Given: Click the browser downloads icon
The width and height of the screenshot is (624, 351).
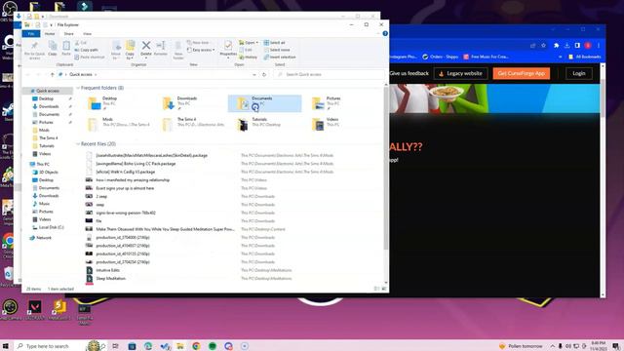Looking at the screenshot, I should click(567, 46).
